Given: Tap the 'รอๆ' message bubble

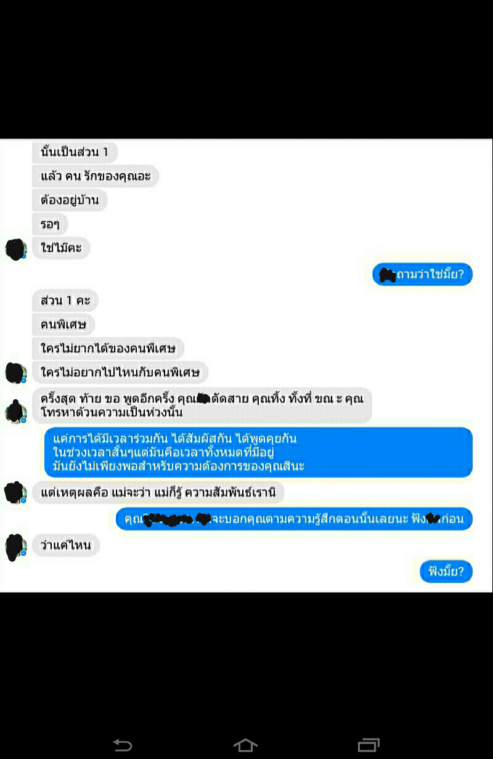Looking at the screenshot, I should (x=50, y=224).
